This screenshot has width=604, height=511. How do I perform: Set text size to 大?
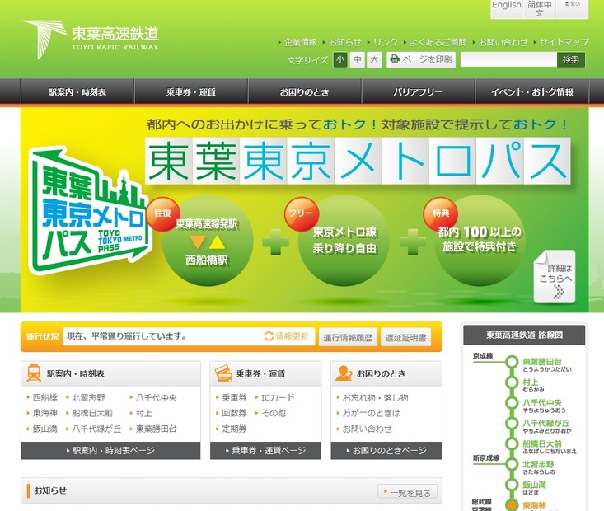[373, 59]
